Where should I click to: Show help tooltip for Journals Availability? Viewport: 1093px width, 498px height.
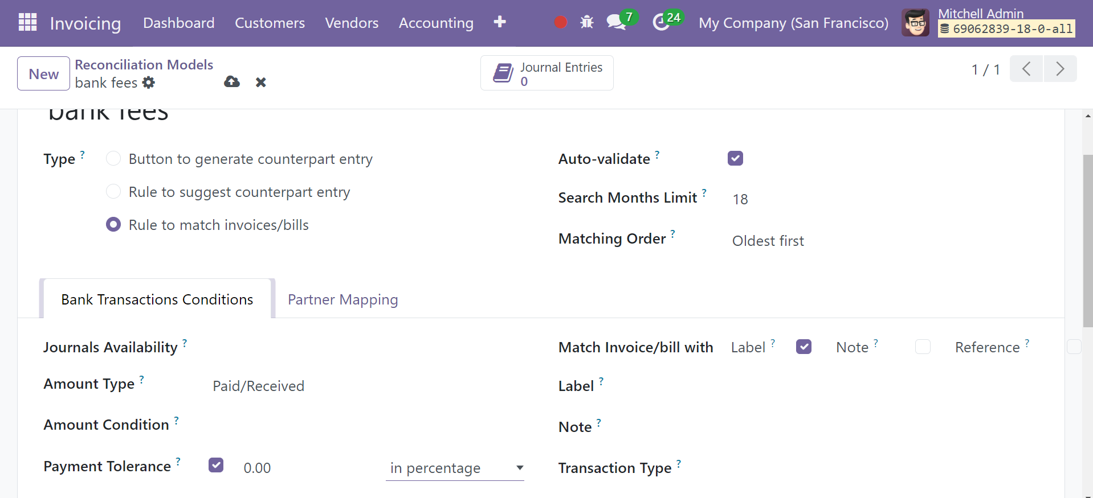click(185, 343)
